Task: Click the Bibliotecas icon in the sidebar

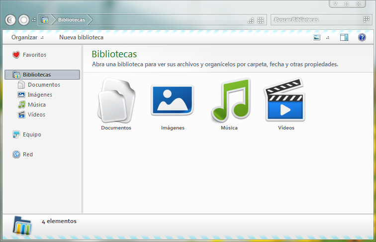Action: [16, 75]
